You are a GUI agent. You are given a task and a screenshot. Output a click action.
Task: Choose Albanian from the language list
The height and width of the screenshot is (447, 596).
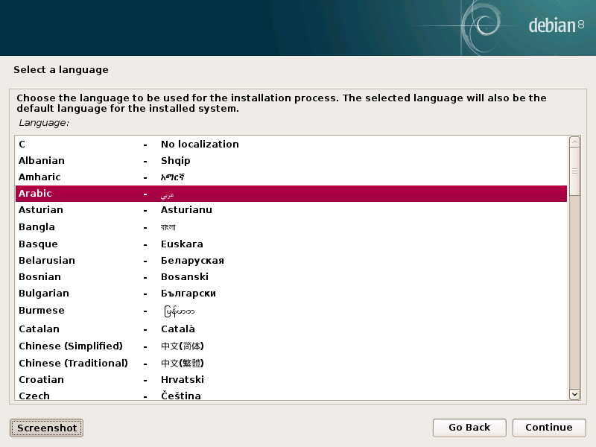[x=291, y=161]
